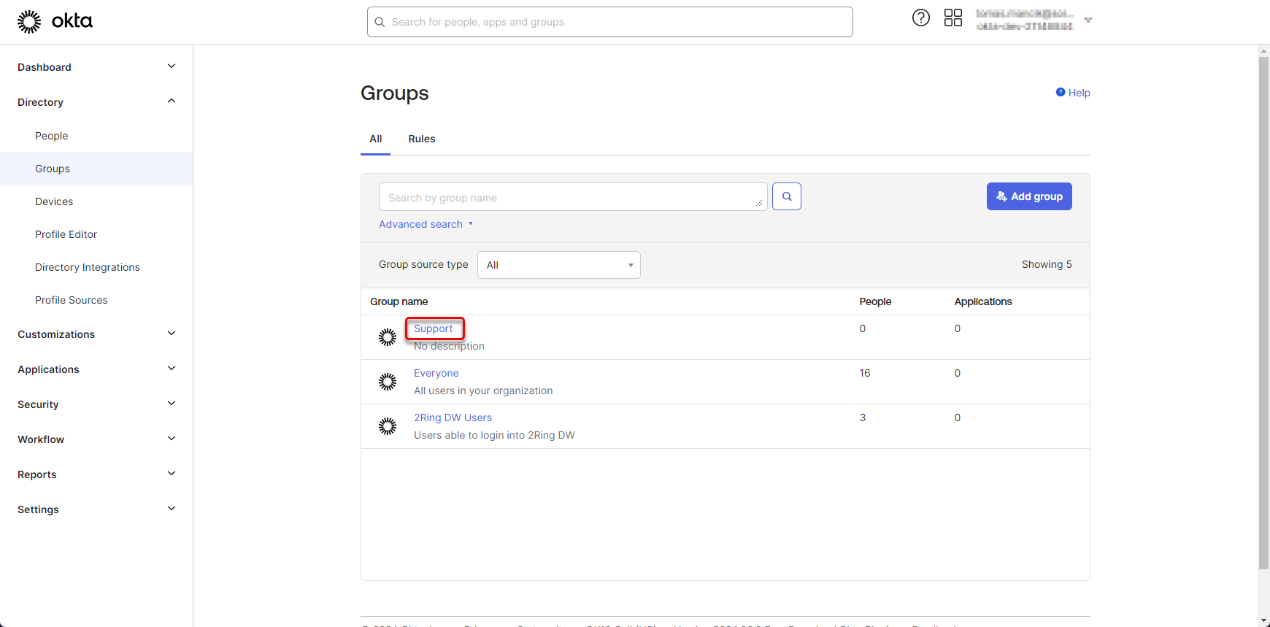Select the All tab
The width and height of the screenshot is (1270, 627).
375,139
